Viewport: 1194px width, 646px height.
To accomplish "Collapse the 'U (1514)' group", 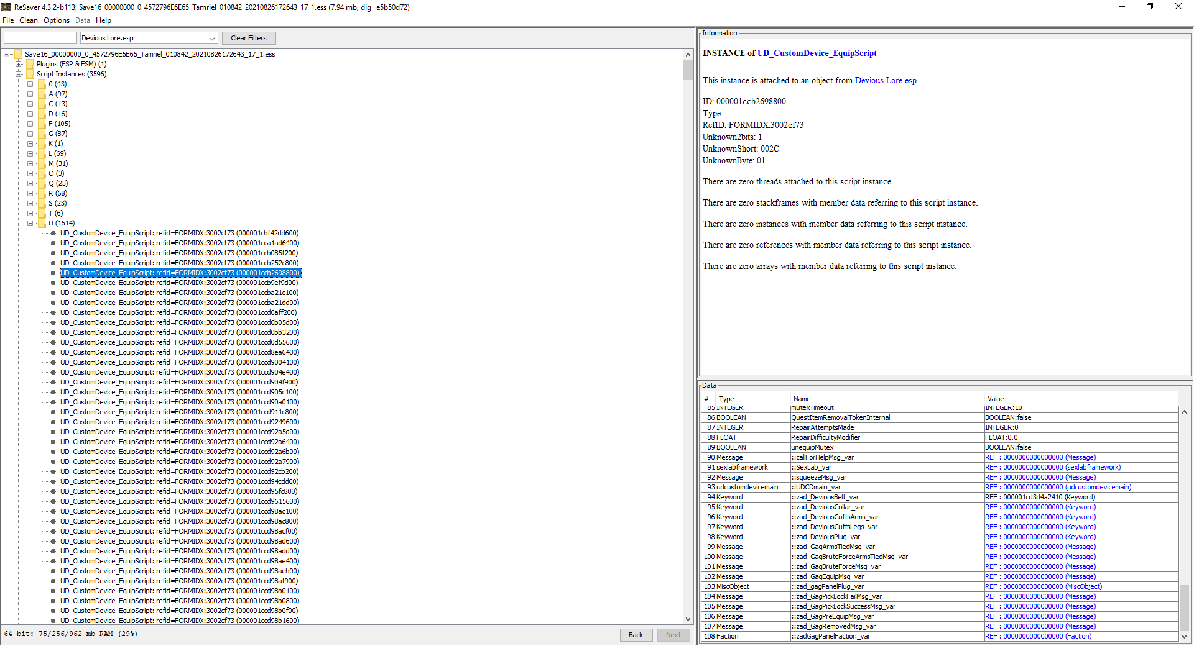I will (30, 223).
